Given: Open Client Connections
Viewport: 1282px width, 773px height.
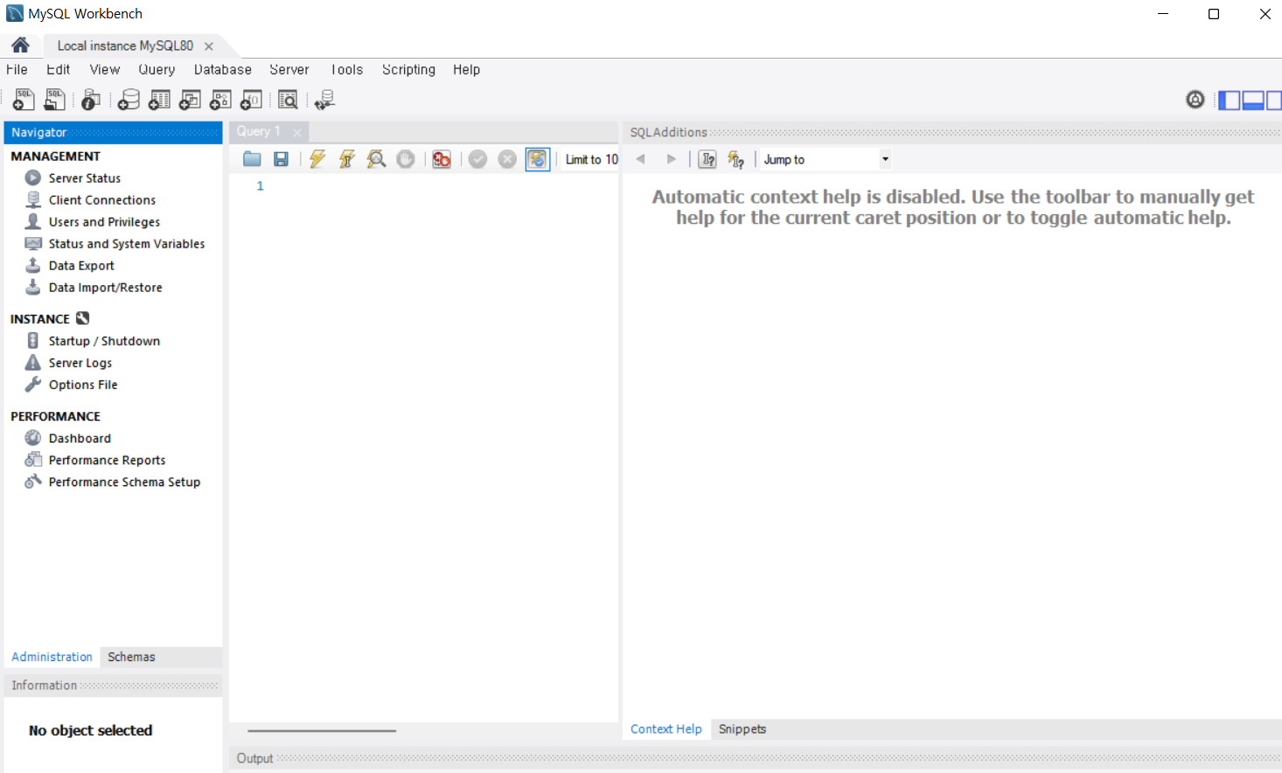Looking at the screenshot, I should [102, 200].
